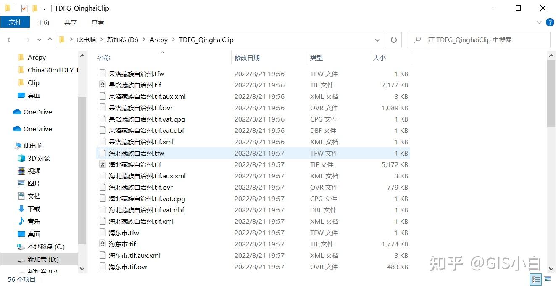The image size is (556, 286).
Task: Switch to details view in the status bar
Action: coord(536,279)
